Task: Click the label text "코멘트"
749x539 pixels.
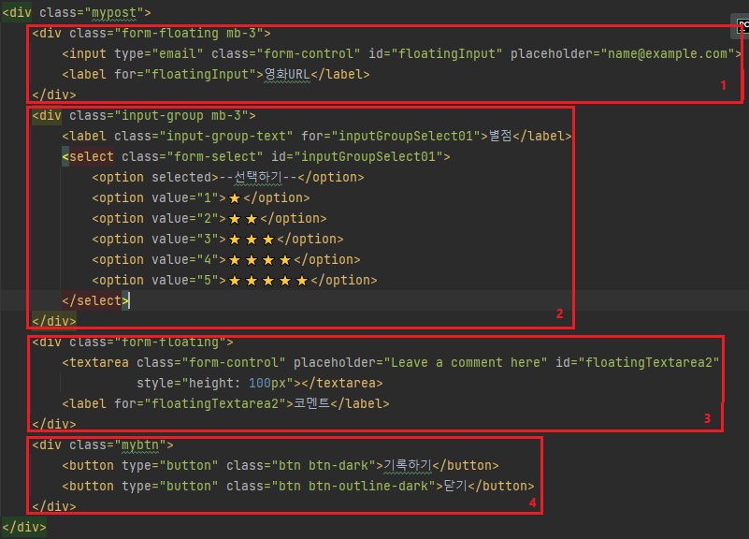Action: point(311,403)
